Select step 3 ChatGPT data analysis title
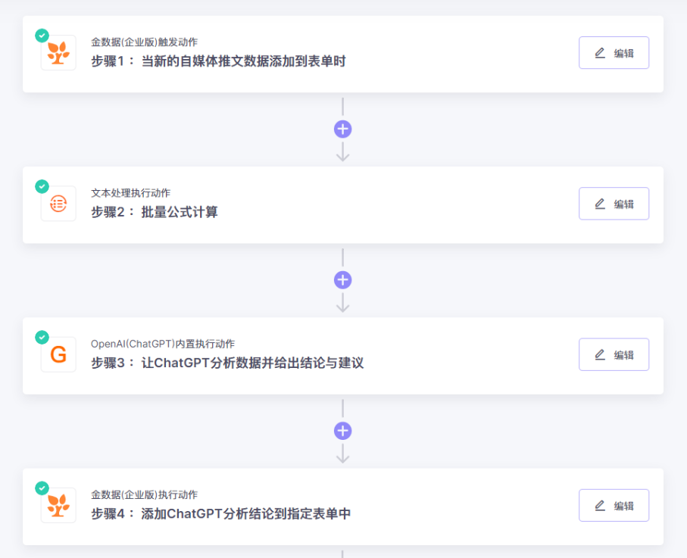The image size is (687, 558). 227,363
